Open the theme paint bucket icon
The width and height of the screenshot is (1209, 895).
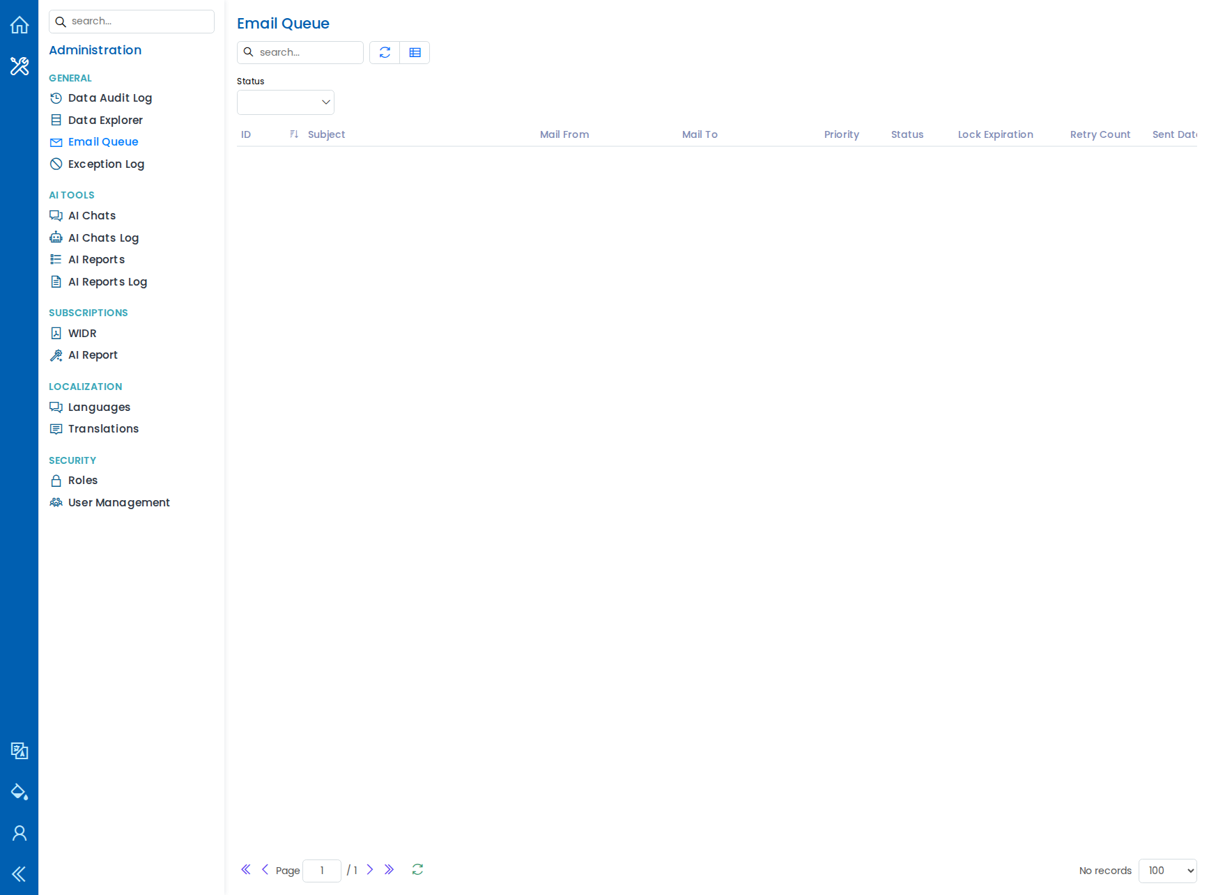pos(20,792)
